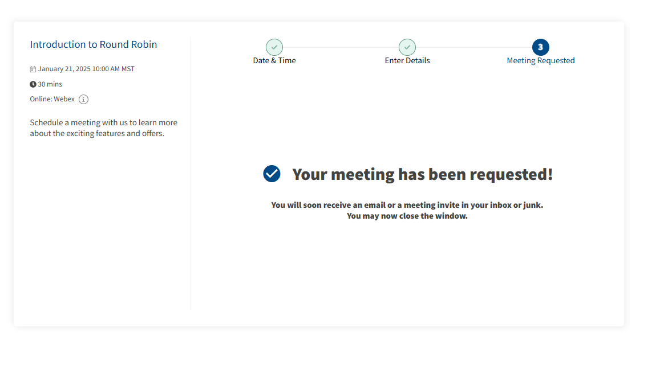The image size is (668, 369).
Task: Click the You may now close the window text
Action: pos(407,216)
